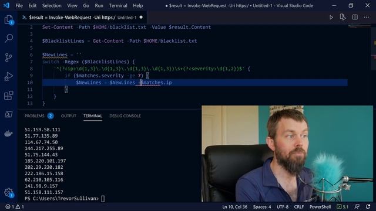Screen dimensions: 376x211
Task: Run the selection with the editor toolbar icon
Action: 343,17
